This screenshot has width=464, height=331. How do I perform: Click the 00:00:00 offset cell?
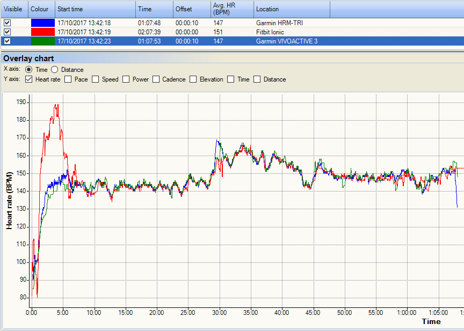point(187,32)
